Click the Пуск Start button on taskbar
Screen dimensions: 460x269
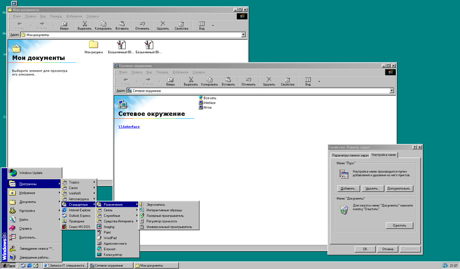9,265
